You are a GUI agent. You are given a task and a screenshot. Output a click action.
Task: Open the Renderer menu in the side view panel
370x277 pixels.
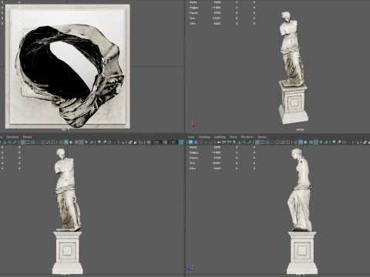[247, 137]
